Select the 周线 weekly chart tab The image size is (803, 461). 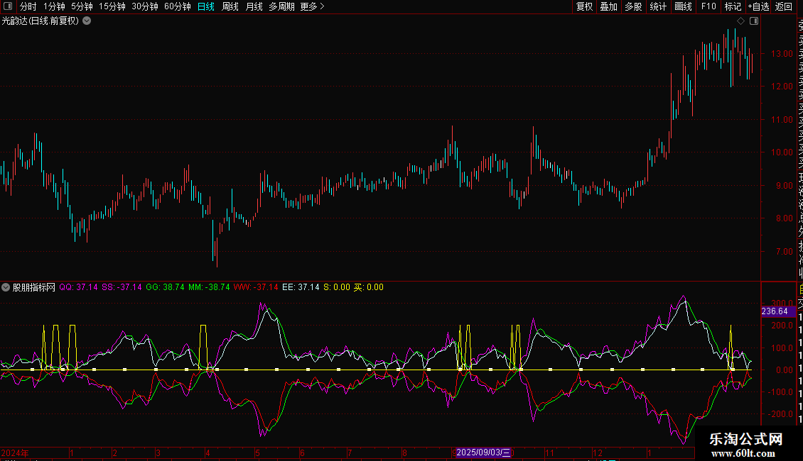coord(230,6)
